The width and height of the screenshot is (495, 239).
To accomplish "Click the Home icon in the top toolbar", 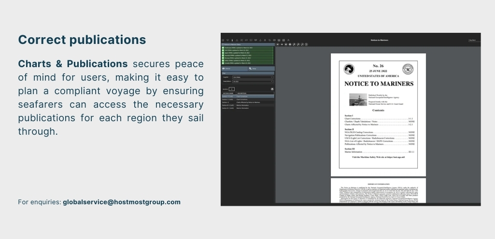I will 223,40.
